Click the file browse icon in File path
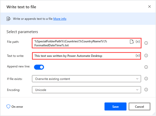156x116 pixels. [132, 42]
